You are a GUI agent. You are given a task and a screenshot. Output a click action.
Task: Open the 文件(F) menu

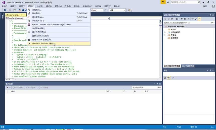(x=5, y=6)
